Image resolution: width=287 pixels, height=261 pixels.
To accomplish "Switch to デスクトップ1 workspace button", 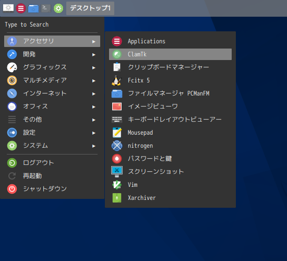I will [x=90, y=8].
